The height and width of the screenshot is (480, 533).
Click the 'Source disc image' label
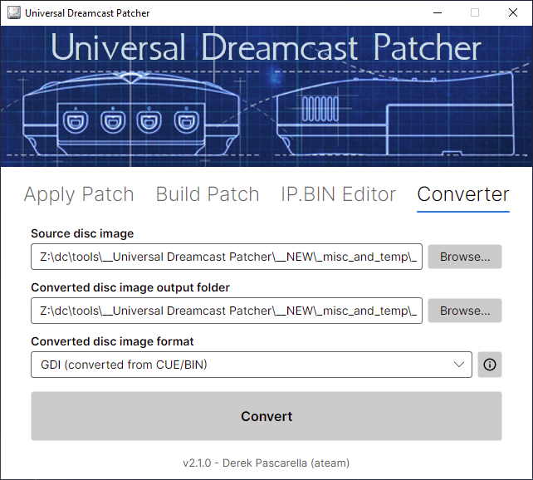[x=82, y=233]
